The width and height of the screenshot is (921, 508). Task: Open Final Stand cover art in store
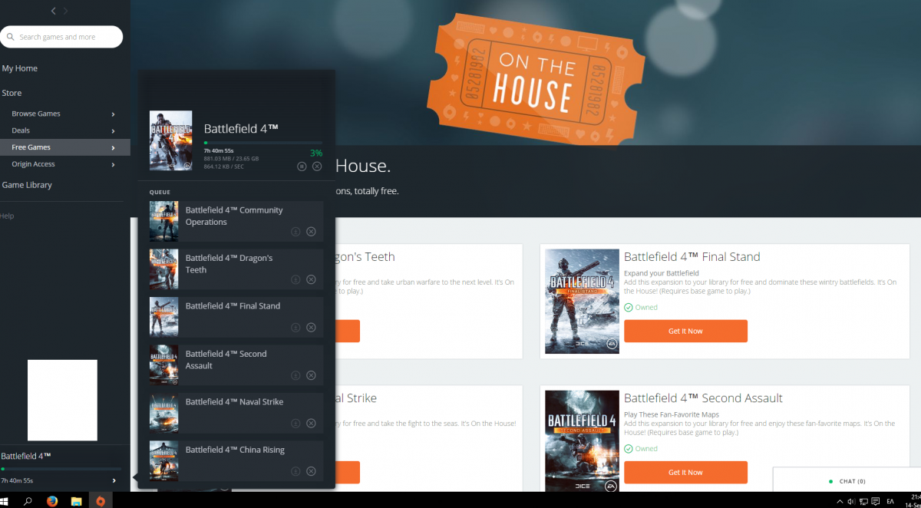(x=582, y=301)
